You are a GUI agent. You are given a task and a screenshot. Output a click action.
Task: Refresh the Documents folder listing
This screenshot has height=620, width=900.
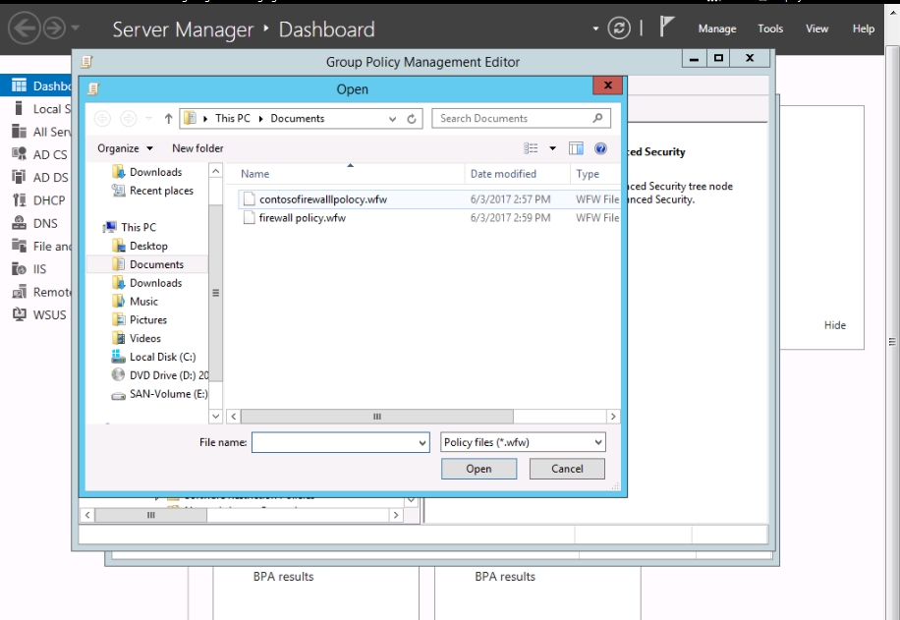412,119
